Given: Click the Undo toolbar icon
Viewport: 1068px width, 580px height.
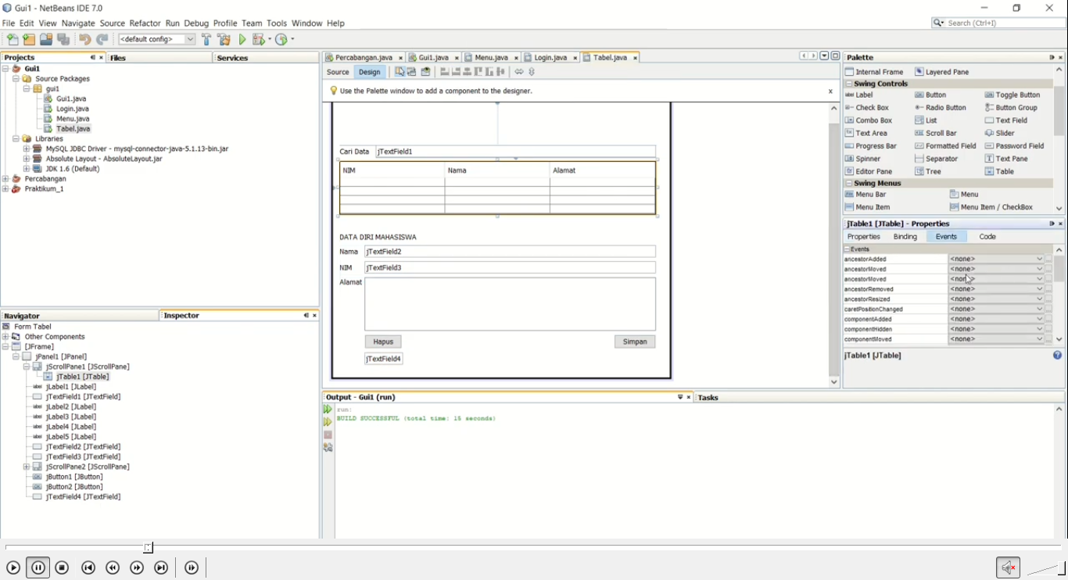Looking at the screenshot, I should (x=84, y=38).
